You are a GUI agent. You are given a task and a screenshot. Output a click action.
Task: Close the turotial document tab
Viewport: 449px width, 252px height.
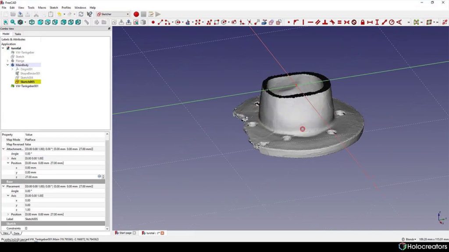click(x=162, y=233)
